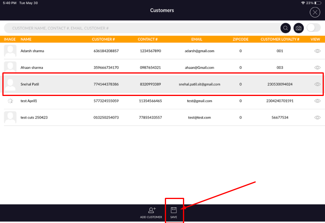Open the camera scan icon
325x223 pixels.
299,28
